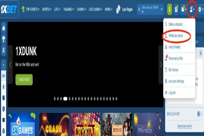Open Account settings menu item
This screenshot has height=136, width=204.
pyautogui.click(x=179, y=81)
